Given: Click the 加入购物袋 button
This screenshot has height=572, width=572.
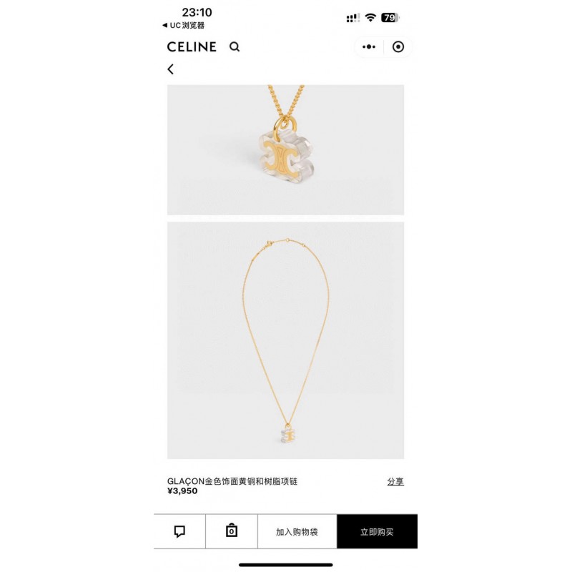Looking at the screenshot, I should [297, 531].
